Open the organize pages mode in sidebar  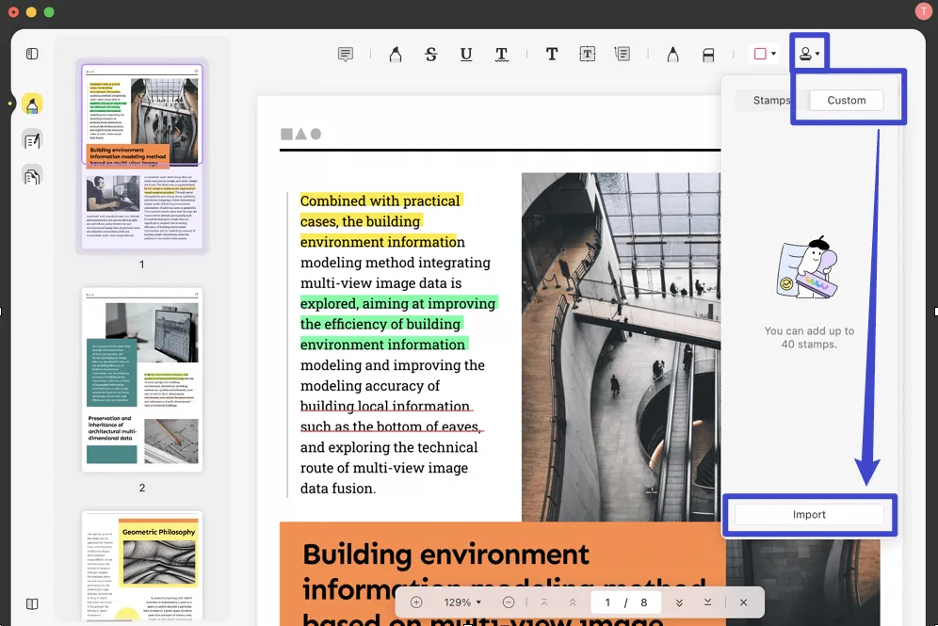click(x=32, y=176)
